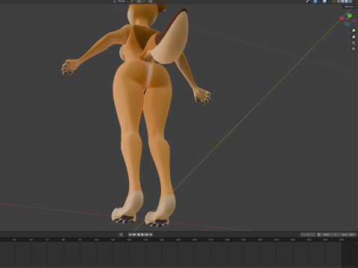Switch perspective/orthographic view grid icon

click(x=354, y=49)
